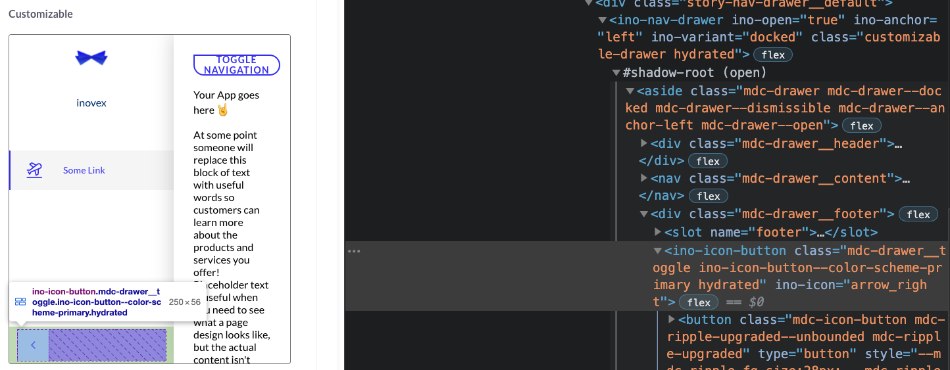Click flex badge after mdc-drawer__header closing div
This screenshot has height=370, width=950.
[708, 161]
